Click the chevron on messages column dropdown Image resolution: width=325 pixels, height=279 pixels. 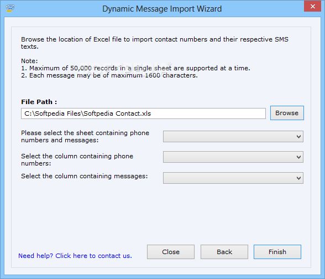[x=298, y=178]
